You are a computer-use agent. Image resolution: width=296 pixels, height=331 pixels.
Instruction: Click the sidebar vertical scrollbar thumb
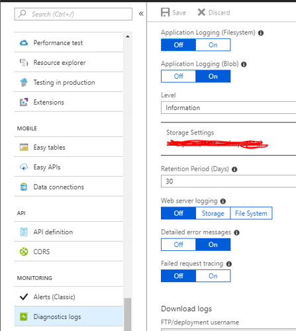click(128, 314)
